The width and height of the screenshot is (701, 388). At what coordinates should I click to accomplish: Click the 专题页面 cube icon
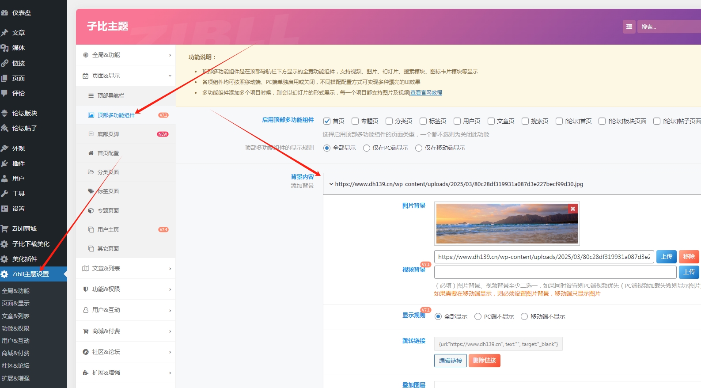[x=91, y=210]
